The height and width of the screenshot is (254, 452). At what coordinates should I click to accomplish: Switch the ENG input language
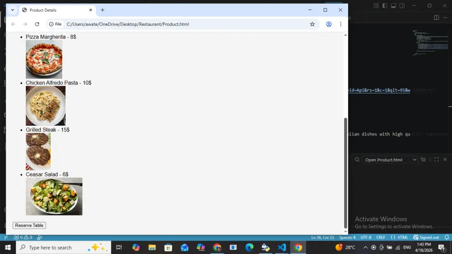pos(407,247)
